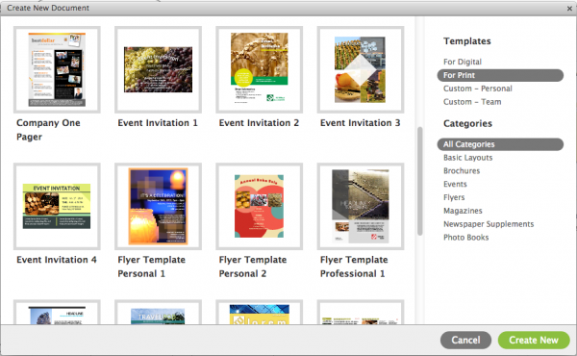Click the Event Invitation 4 caption

pos(57,260)
